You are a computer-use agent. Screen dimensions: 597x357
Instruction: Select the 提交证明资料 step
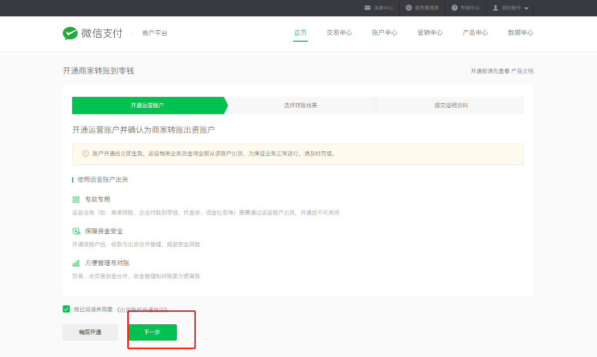coord(451,106)
